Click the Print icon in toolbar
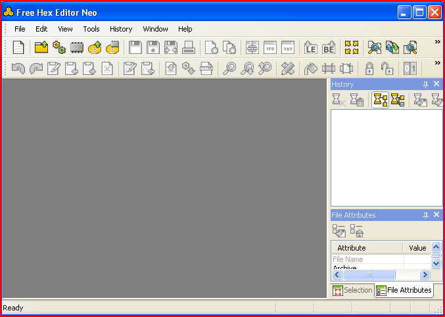Screen dimensions: 445x317 coord(189,47)
